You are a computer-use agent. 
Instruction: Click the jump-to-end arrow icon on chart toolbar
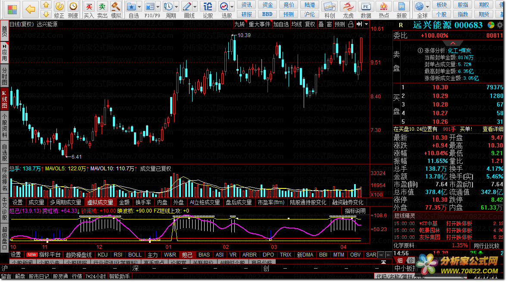(x=359, y=24)
